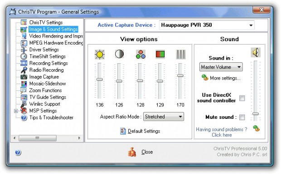
Task: Open TV Guide Settings section
Action: (x=48, y=97)
